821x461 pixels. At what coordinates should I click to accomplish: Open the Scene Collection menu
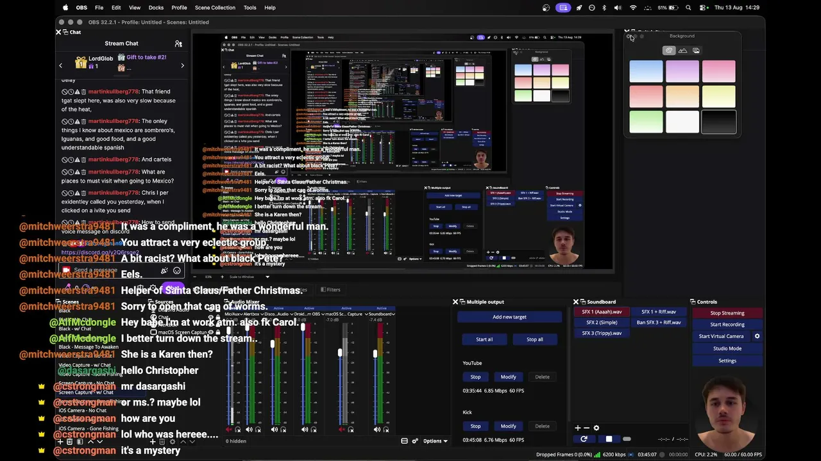[x=215, y=8]
